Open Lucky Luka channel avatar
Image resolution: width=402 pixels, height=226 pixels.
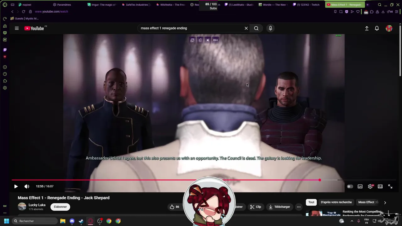pos(22,207)
